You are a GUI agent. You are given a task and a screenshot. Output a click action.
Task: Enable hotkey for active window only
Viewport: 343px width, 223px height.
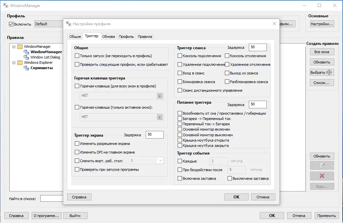tap(77, 107)
